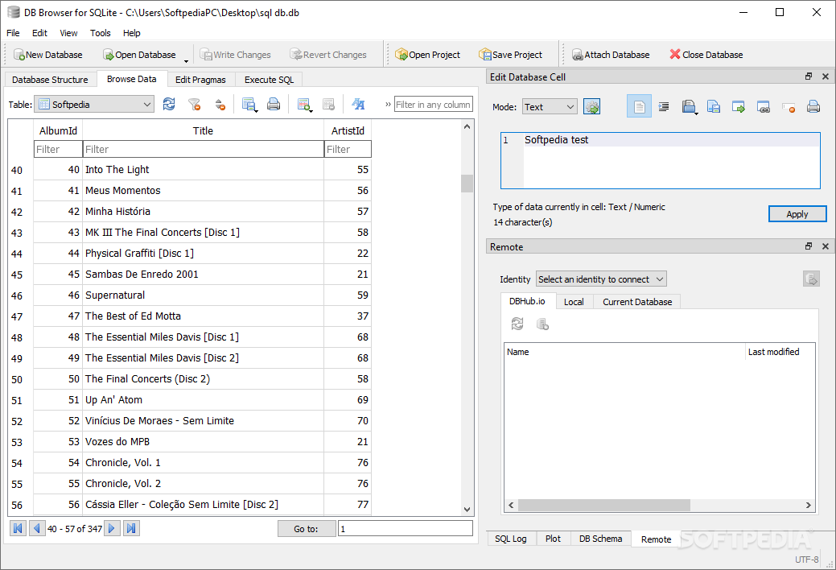Viewport: 836px width, 570px height.
Task: Open the View menu
Action: click(68, 33)
